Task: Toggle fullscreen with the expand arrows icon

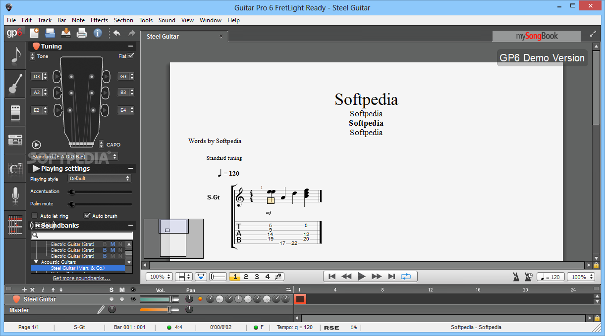Action: [593, 34]
